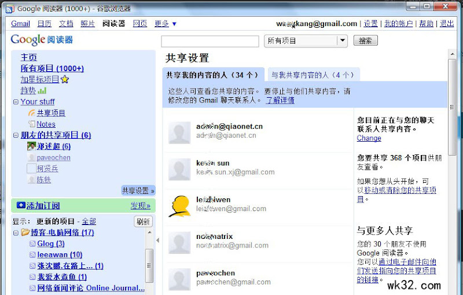Viewport: 463px width, 295px height.
Task: Click the feed icon beside 网络新闻评论 Online Journal
Action: [32, 288]
